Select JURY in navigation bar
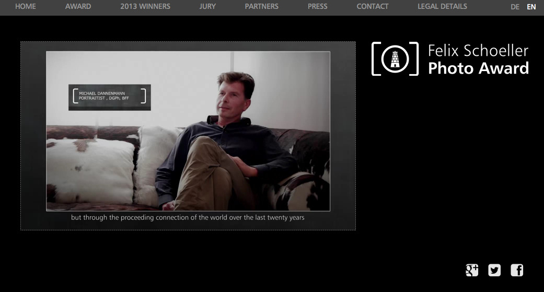Screen dimensions: 544x292 (x=207, y=7)
